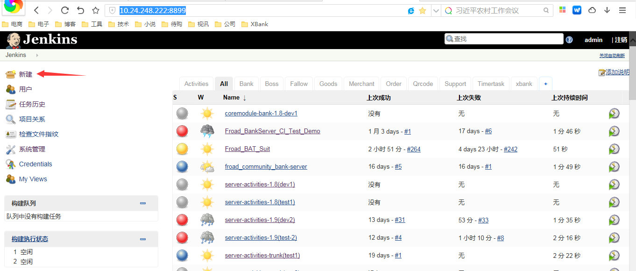Viewport: 636px width, 271px height.
Task: Collapse the 构建执行状态 panel
Action: 143,239
